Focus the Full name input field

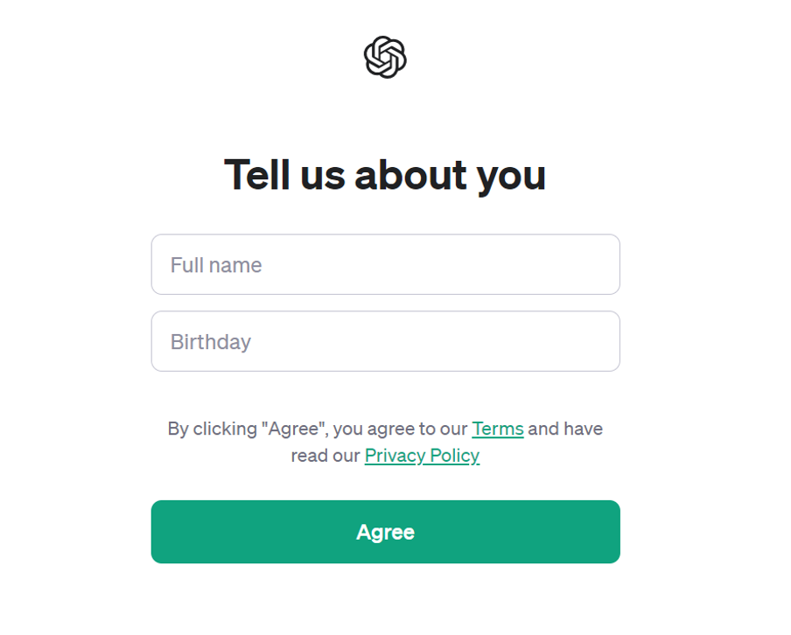pyautogui.click(x=385, y=264)
